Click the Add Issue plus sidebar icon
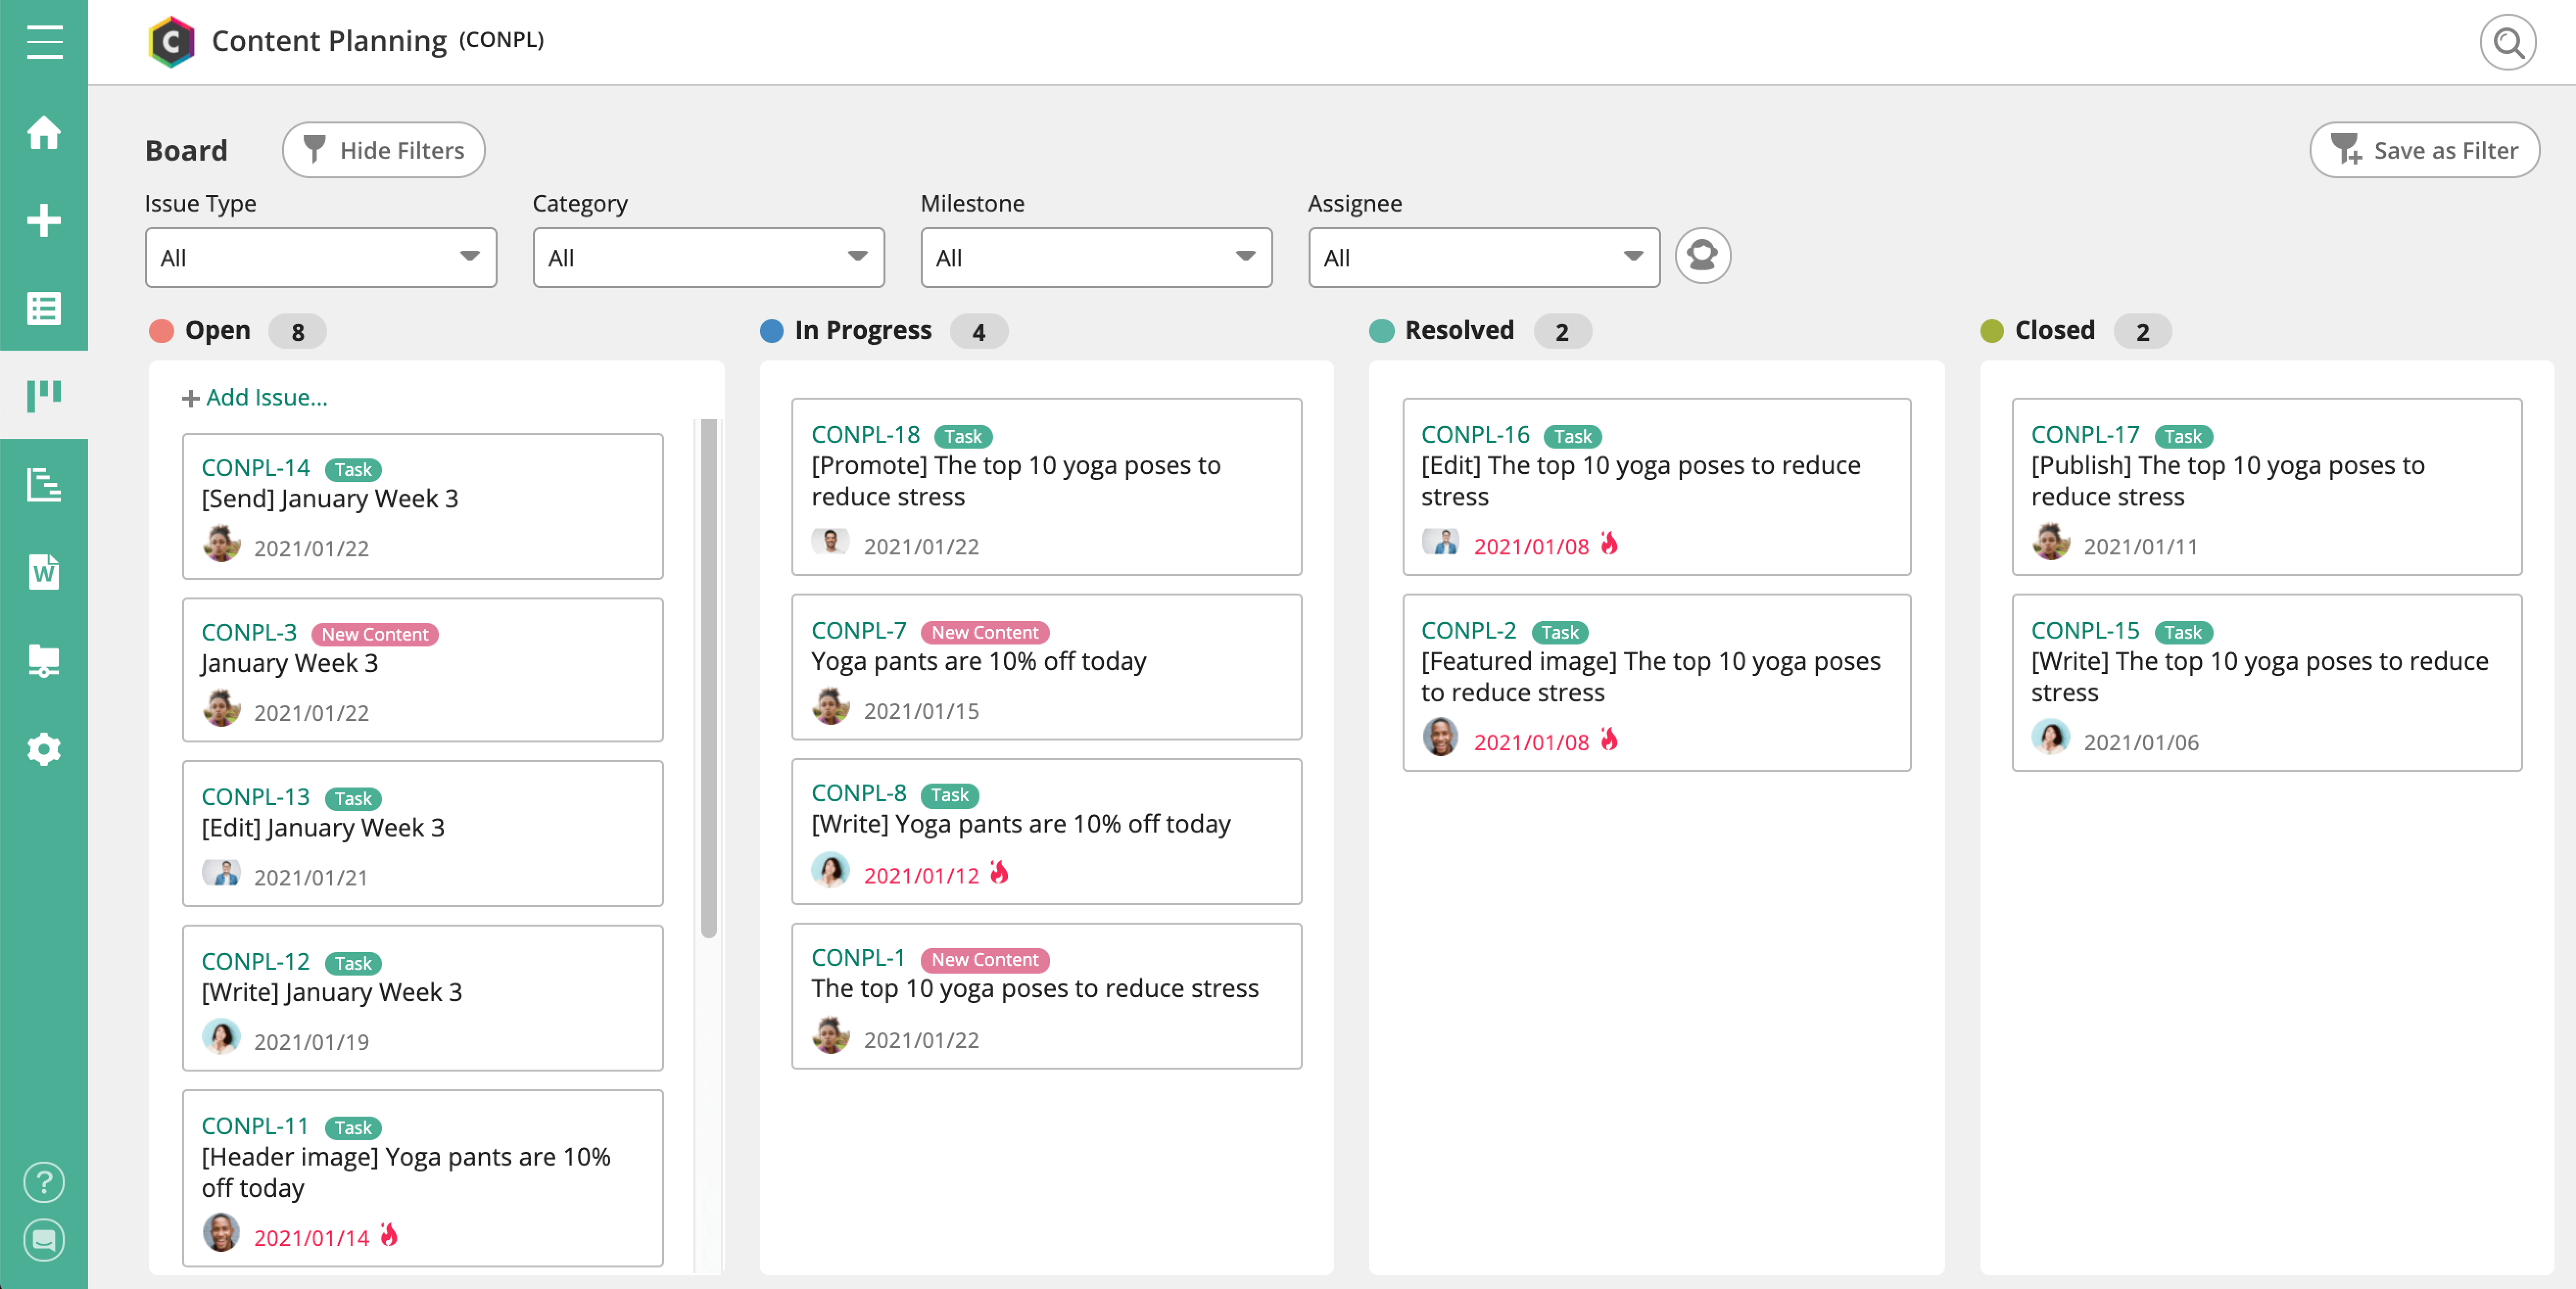The image size is (2576, 1289). tap(44, 220)
